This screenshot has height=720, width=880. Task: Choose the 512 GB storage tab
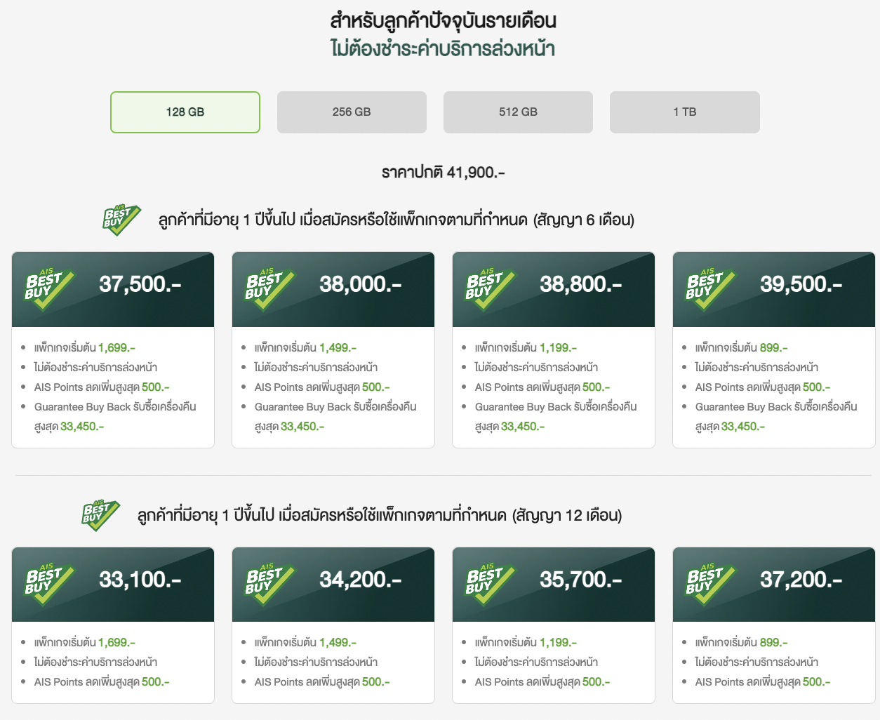518,112
